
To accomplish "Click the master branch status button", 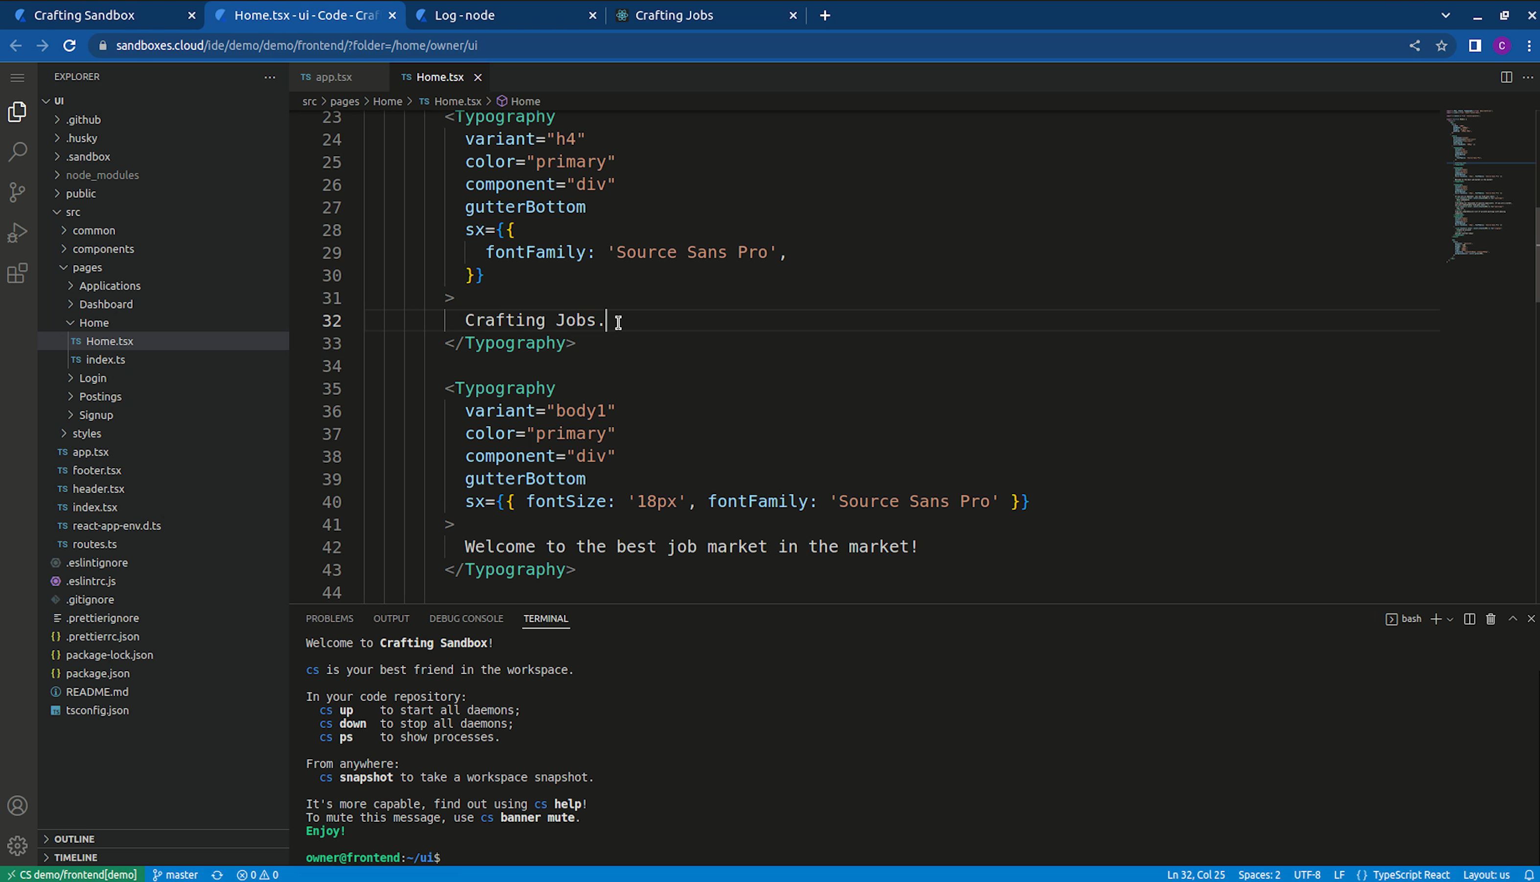I will pos(175,875).
